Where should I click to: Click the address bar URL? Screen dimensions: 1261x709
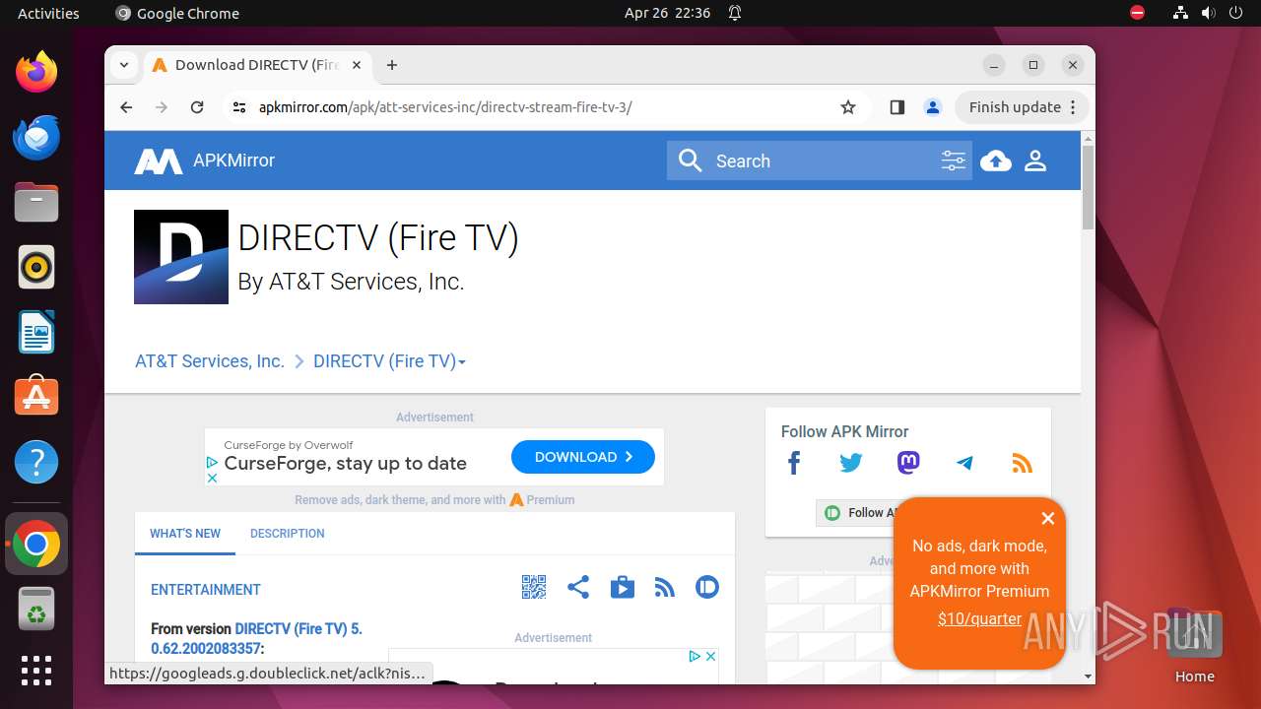coord(445,107)
